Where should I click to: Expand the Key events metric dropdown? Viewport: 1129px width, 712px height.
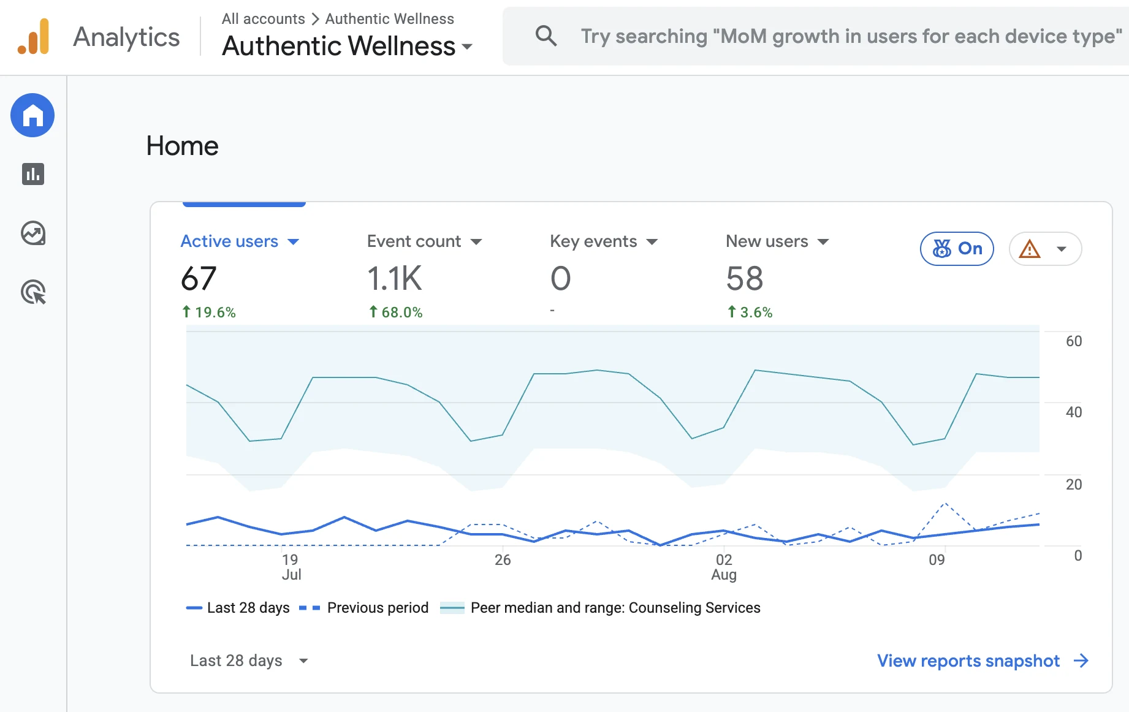tap(652, 242)
